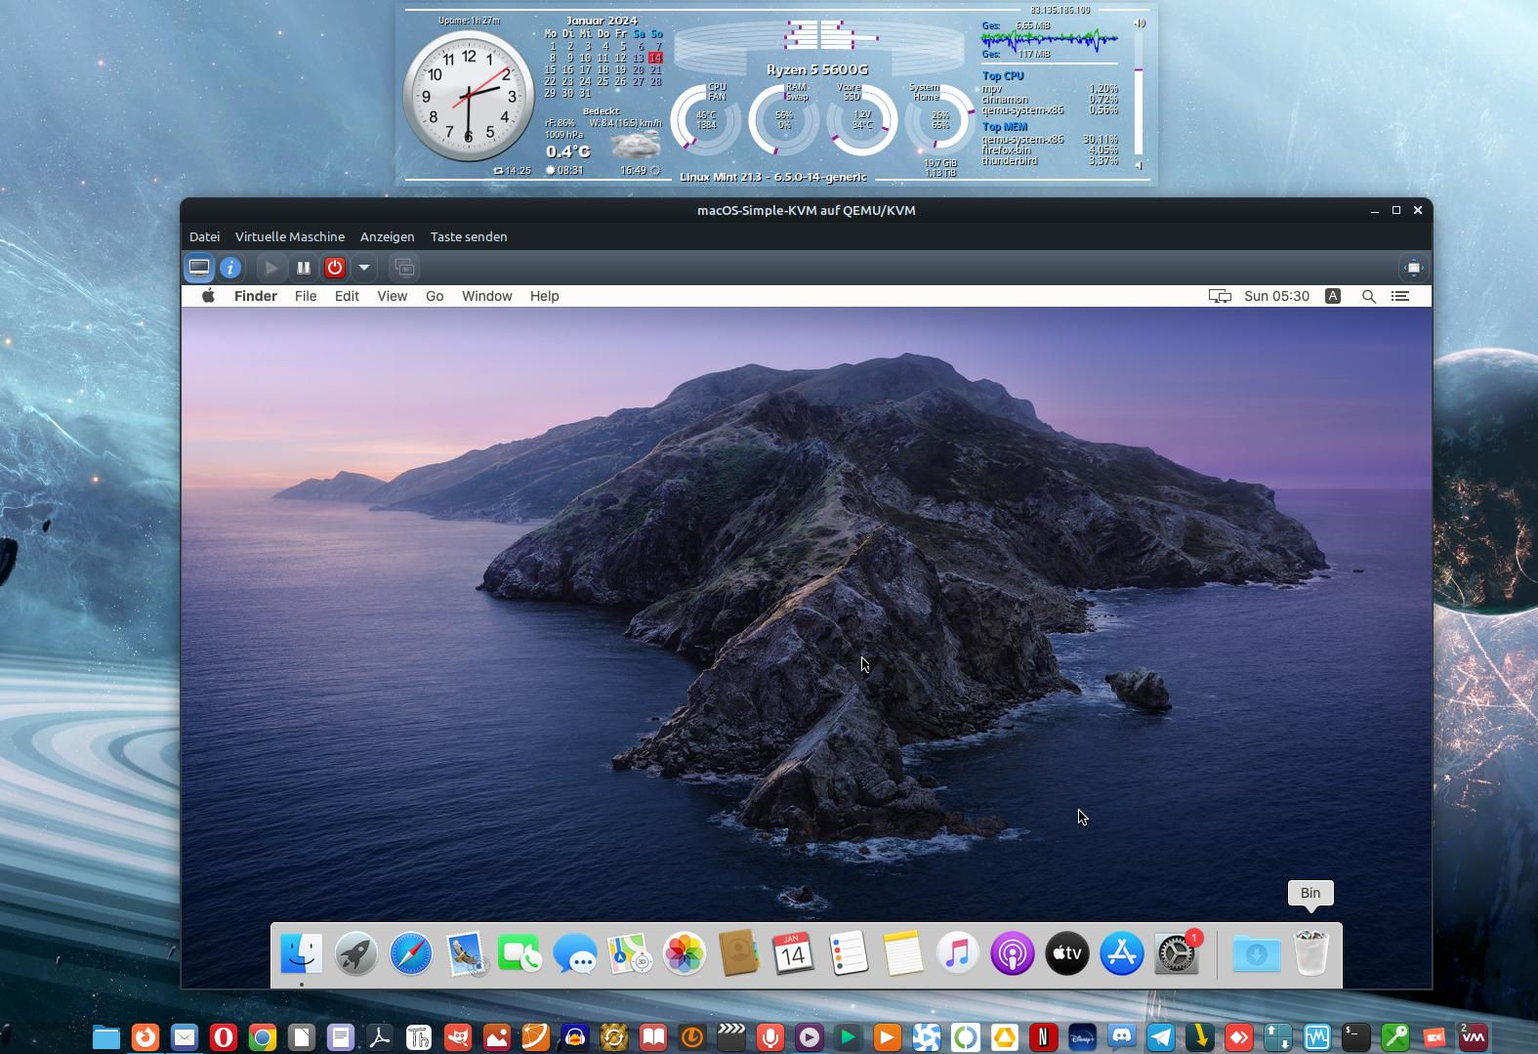Open the Virtuelle Maschine menu

(x=289, y=236)
